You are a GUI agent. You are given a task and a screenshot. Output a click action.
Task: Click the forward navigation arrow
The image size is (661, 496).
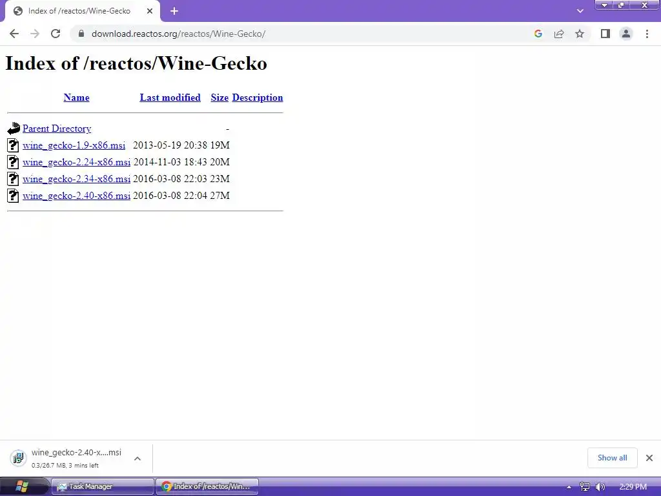35,34
